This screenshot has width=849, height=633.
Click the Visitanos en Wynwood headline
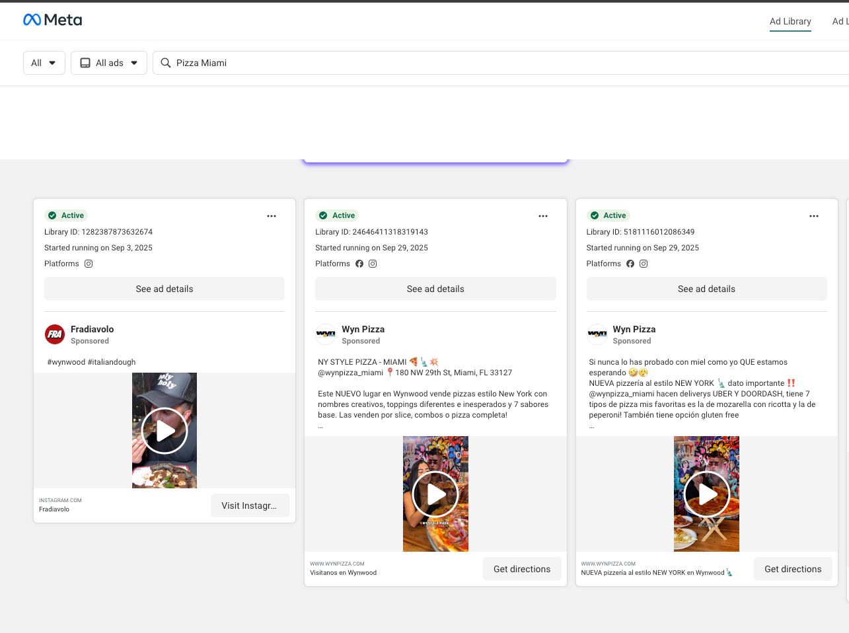(x=343, y=573)
